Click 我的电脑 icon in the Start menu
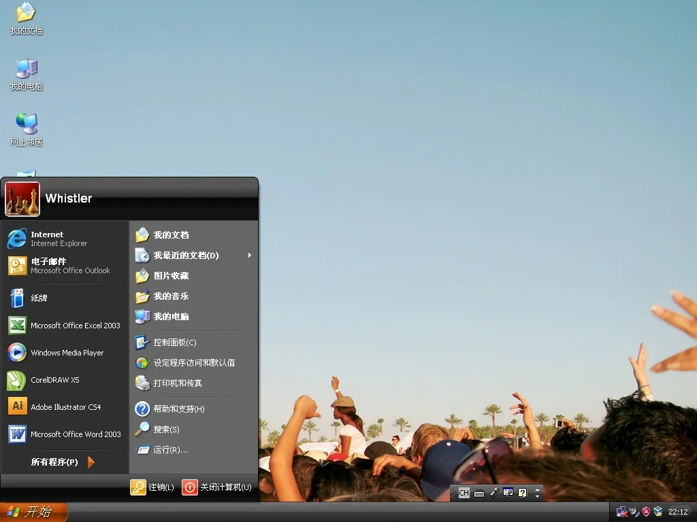The image size is (697, 522). tap(142, 317)
